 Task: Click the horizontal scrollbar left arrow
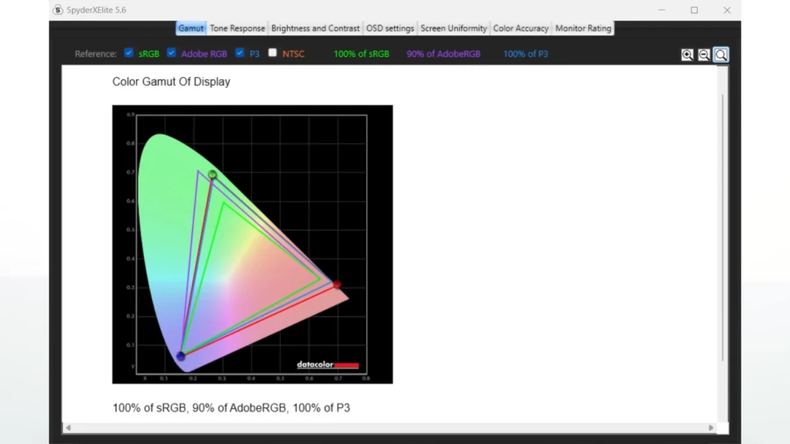(68, 427)
